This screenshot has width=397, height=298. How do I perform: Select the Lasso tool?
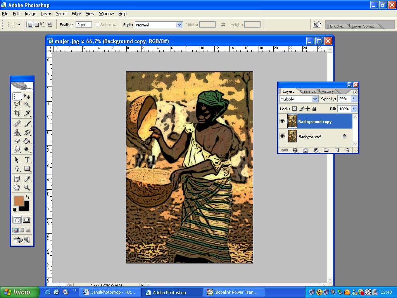pos(17,105)
